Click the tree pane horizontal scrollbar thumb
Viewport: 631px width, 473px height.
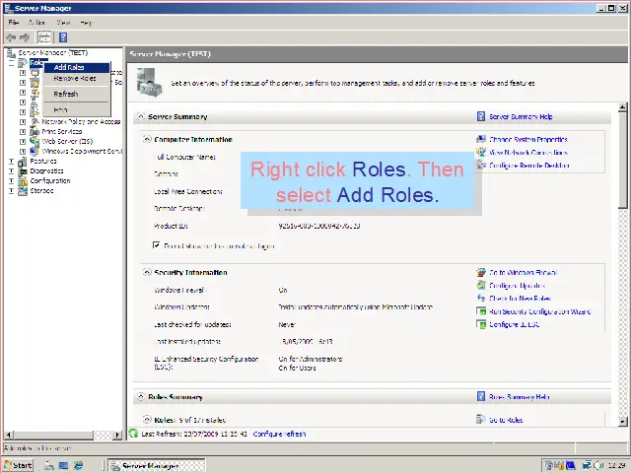[53, 435]
